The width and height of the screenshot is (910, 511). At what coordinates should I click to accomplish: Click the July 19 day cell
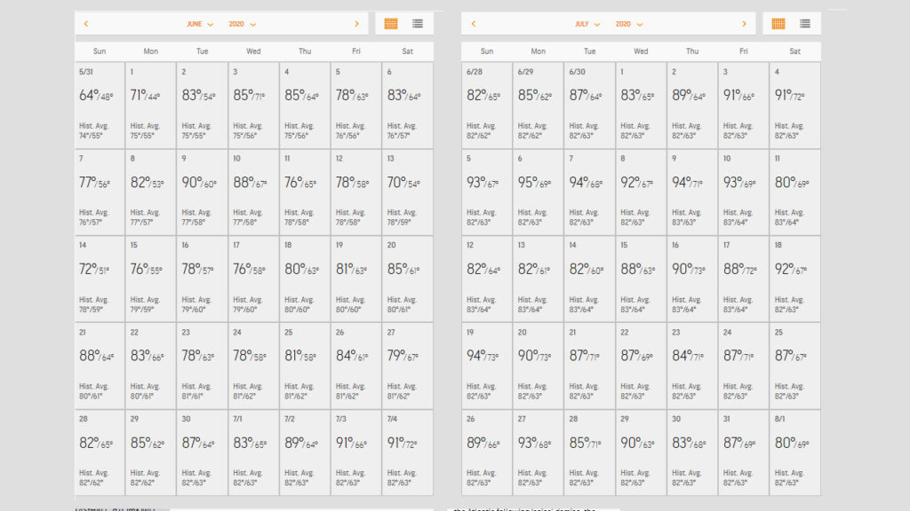[486, 366]
